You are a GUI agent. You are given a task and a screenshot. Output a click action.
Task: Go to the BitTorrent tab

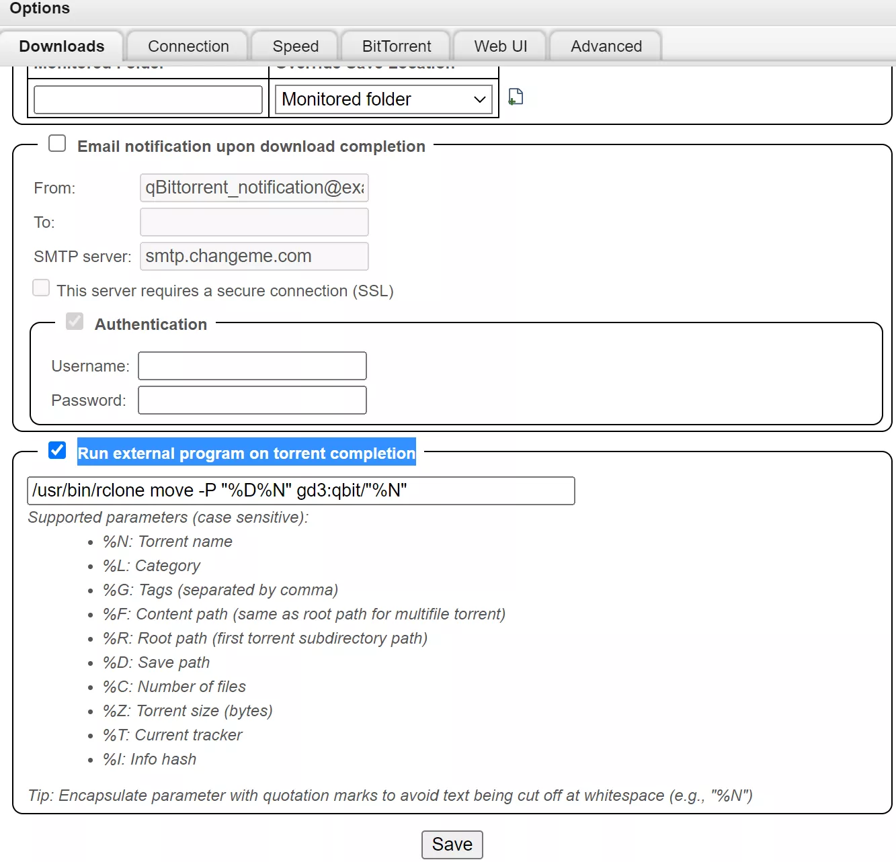tap(397, 46)
